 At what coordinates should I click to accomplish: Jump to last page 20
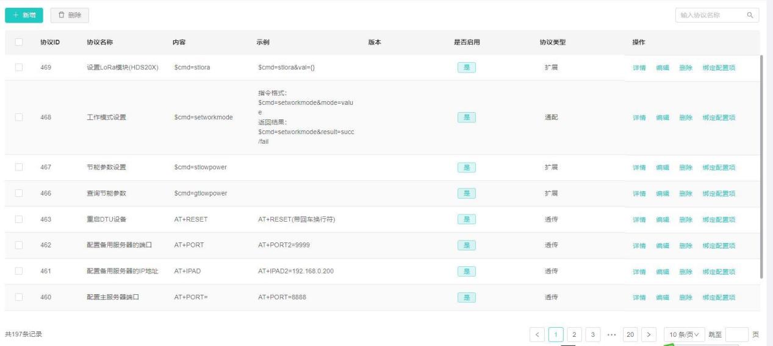(631, 334)
